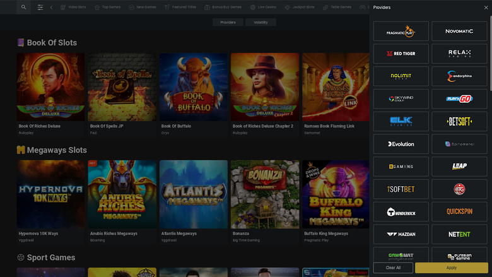Select Red Tiger provider logo
This screenshot has width=492, height=277.
(x=401, y=54)
